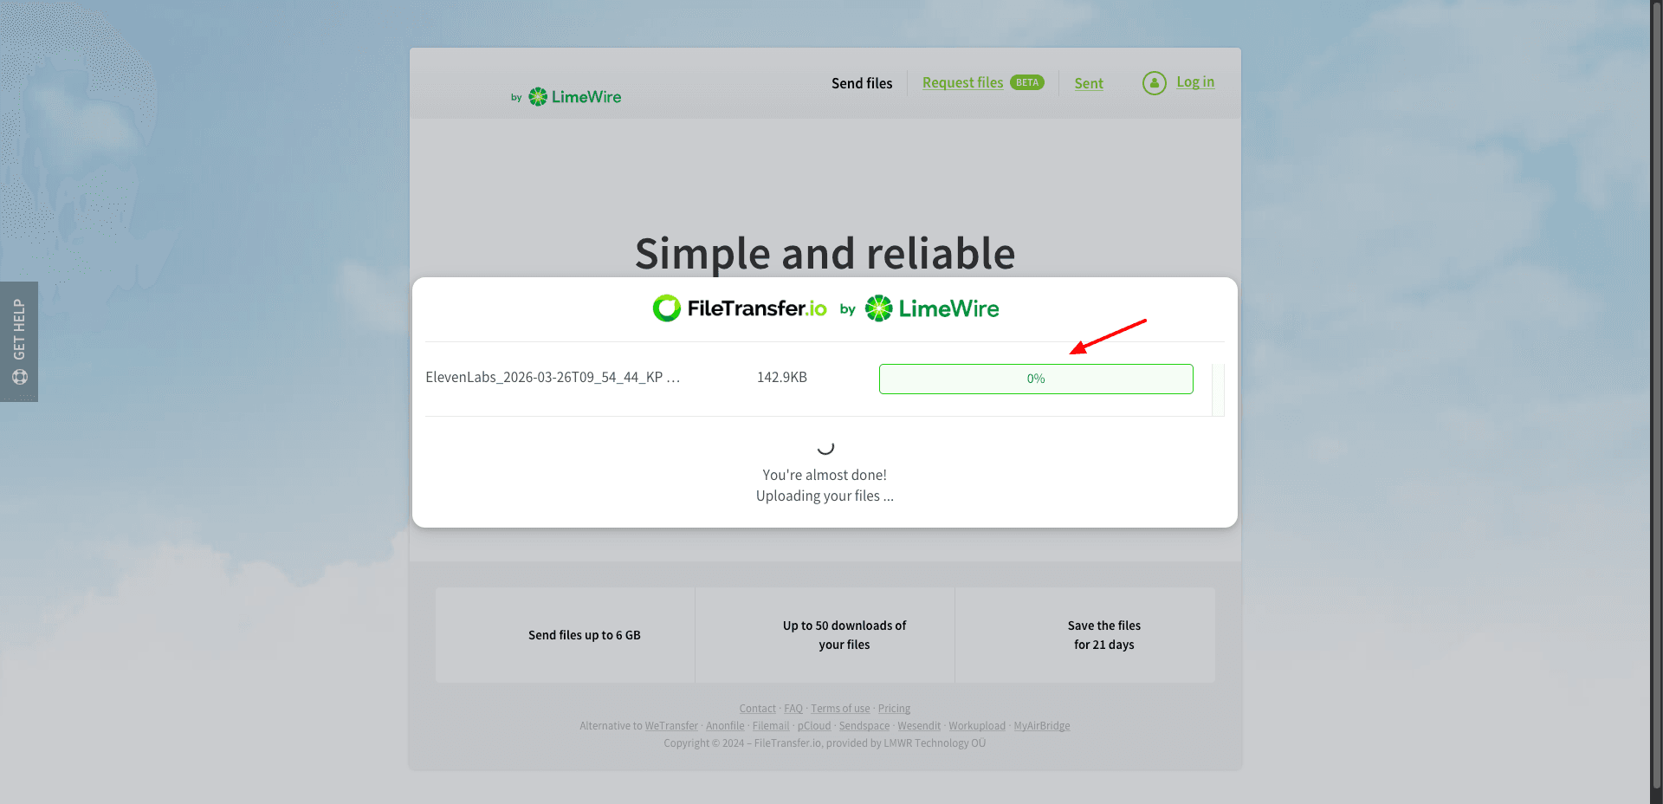Image resolution: width=1663 pixels, height=804 pixels.
Task: Click the 'Up to 50 downloads' card
Action: coord(825,635)
